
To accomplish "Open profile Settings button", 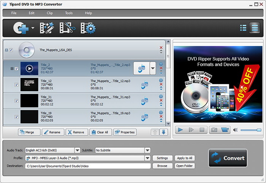I will pyautogui.click(x=163, y=158).
